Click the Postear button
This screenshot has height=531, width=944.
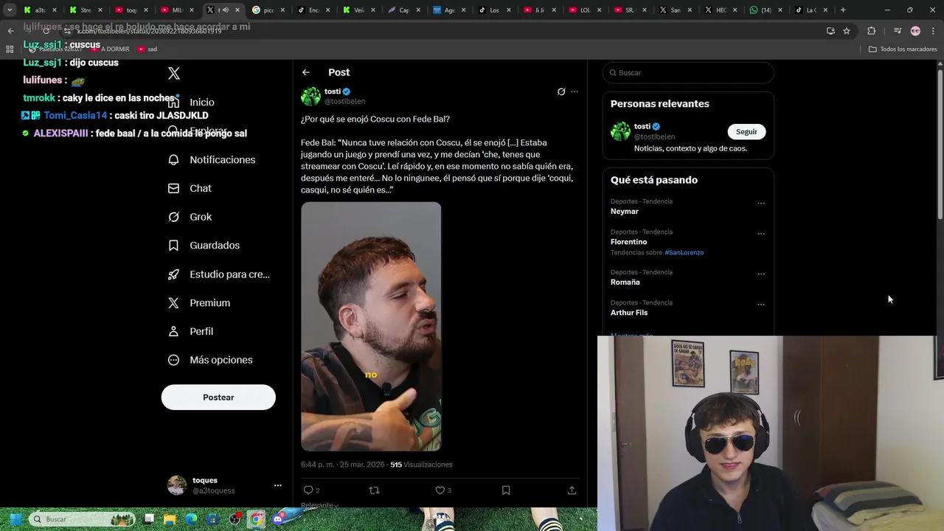(218, 397)
